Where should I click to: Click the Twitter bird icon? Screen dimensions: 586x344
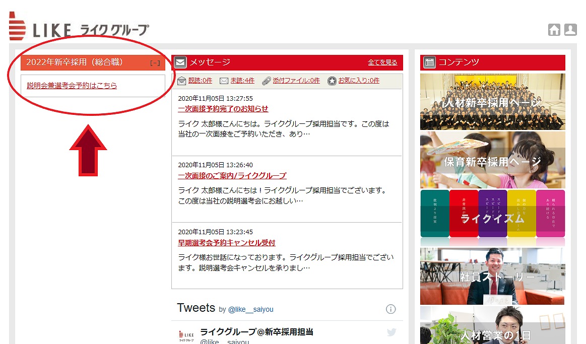[392, 332]
